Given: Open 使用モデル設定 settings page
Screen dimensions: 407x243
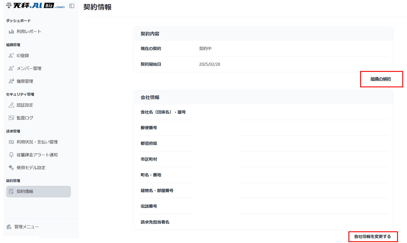Looking at the screenshot, I should click(x=31, y=168).
